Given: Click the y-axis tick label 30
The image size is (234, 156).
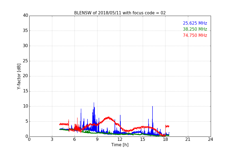Looking at the screenshot, I should 25,46.
